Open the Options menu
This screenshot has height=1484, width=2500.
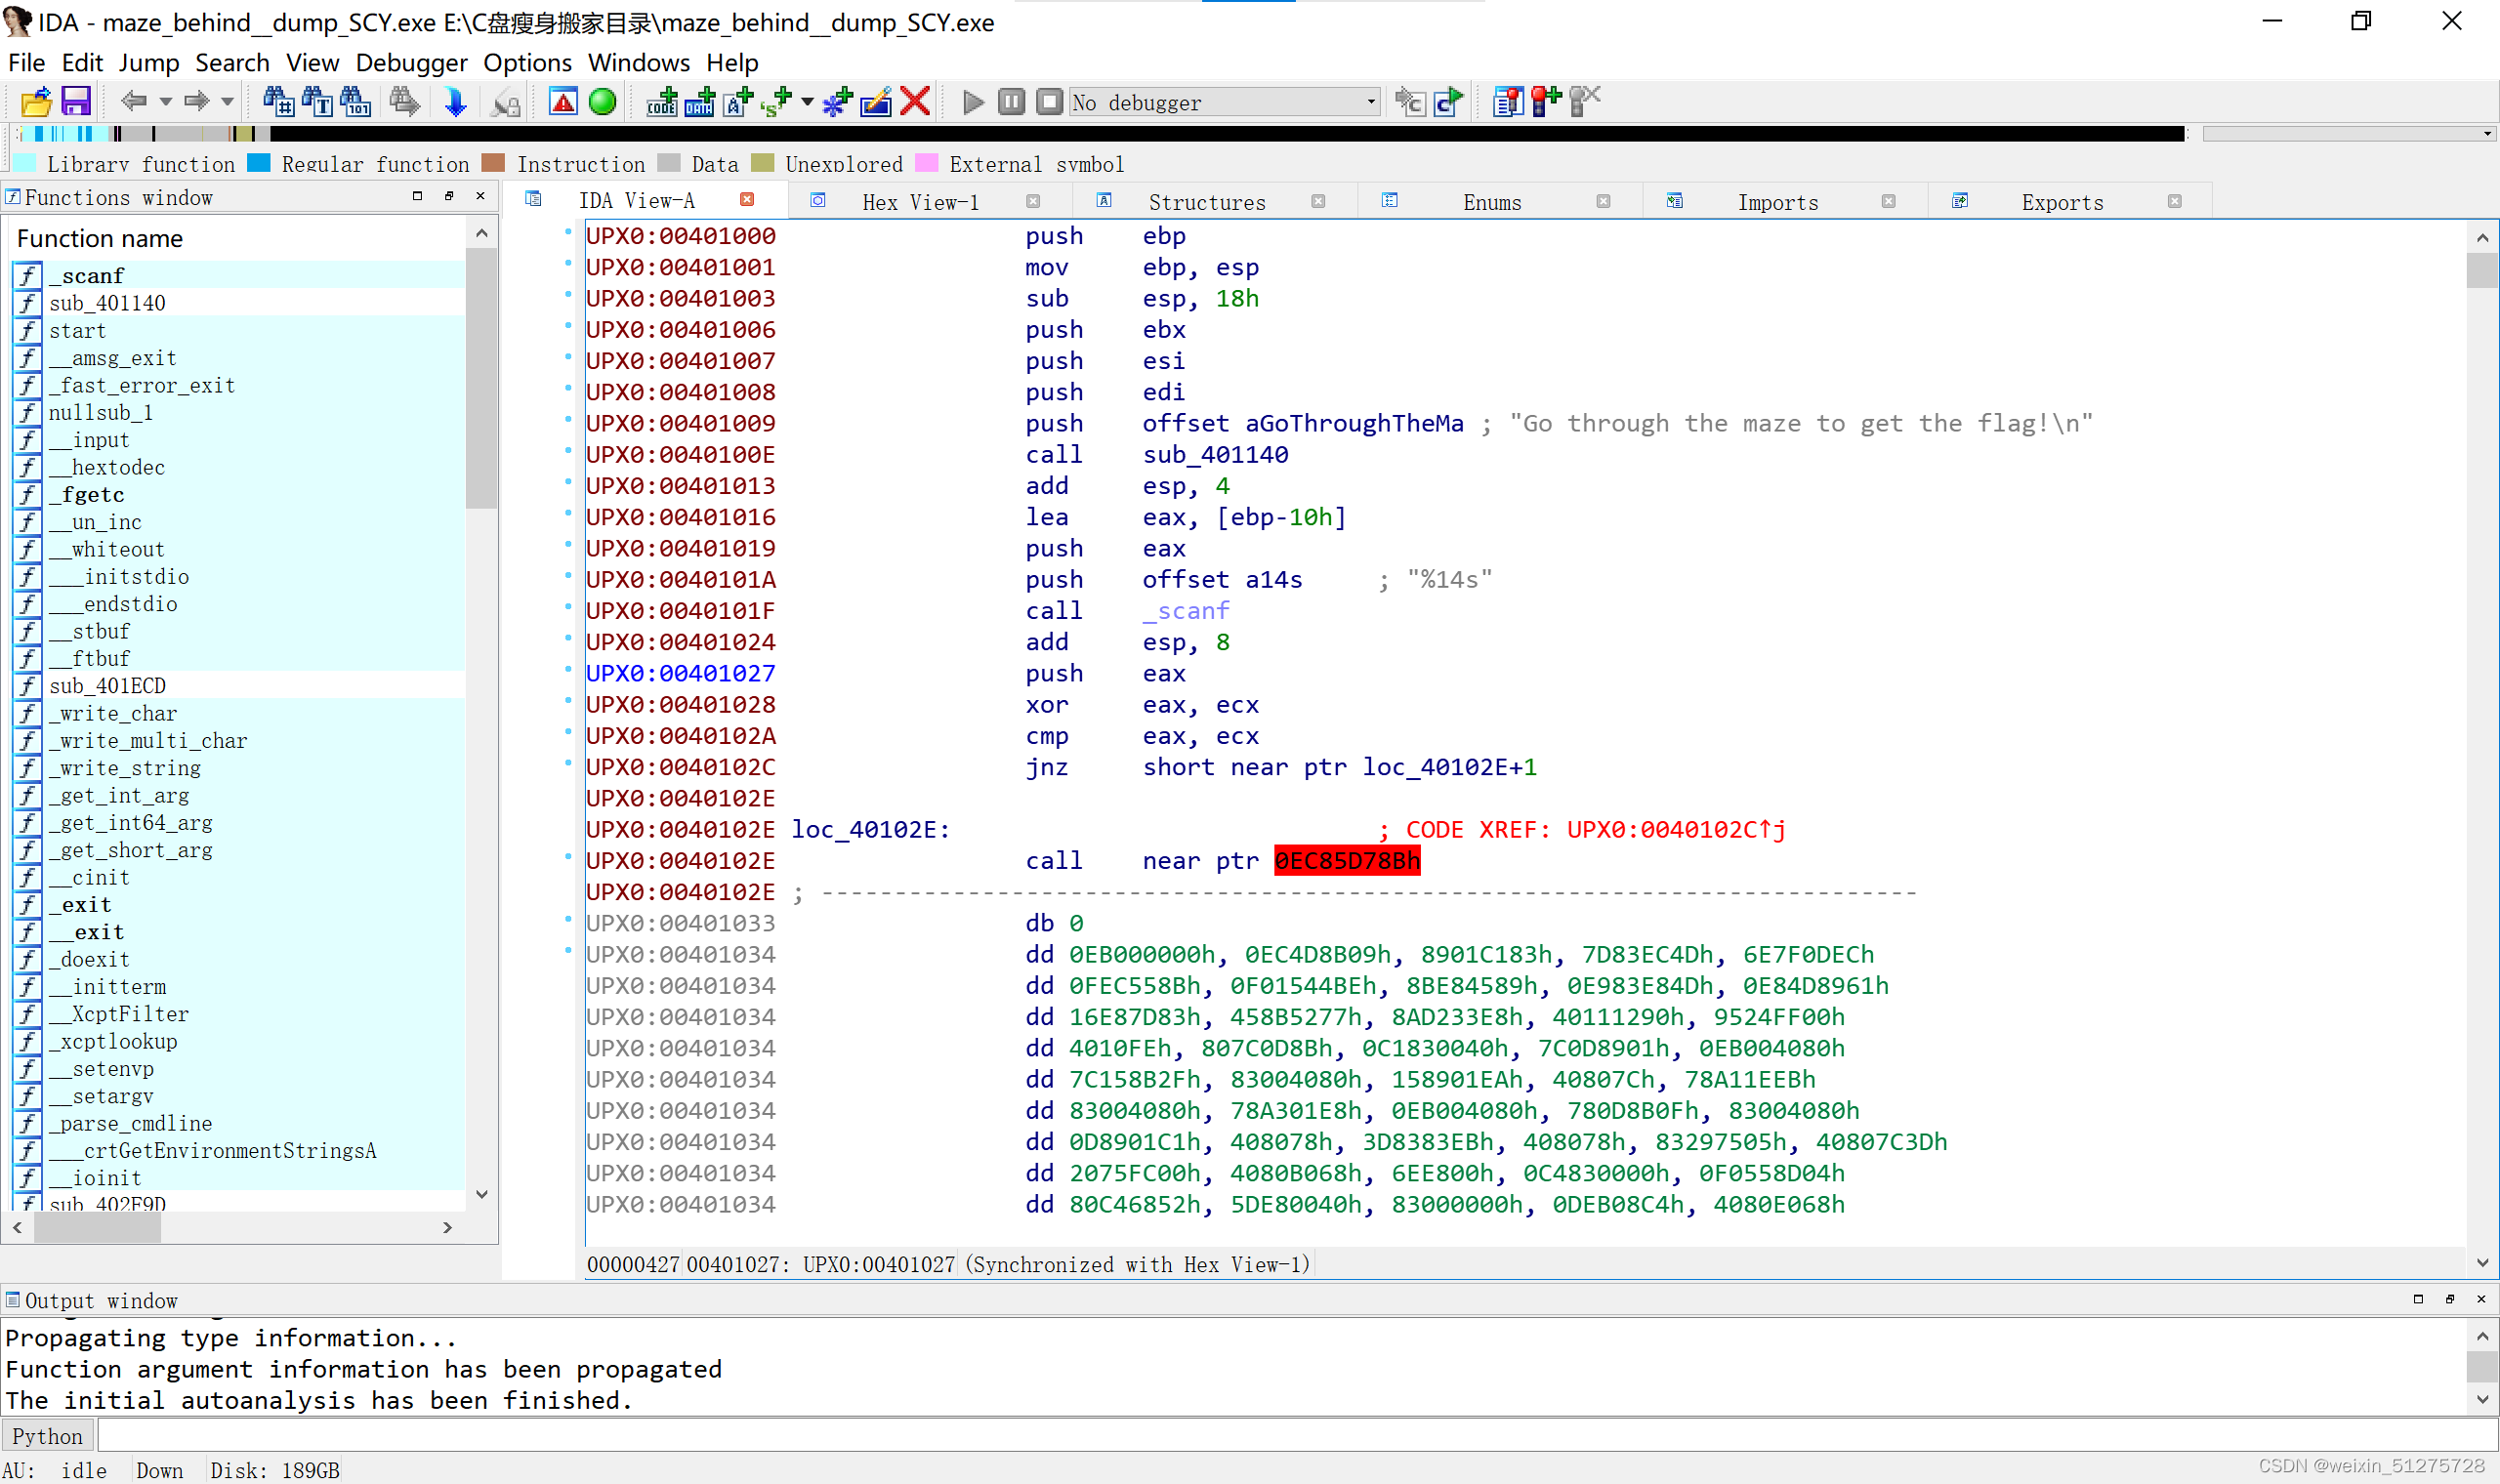(527, 62)
